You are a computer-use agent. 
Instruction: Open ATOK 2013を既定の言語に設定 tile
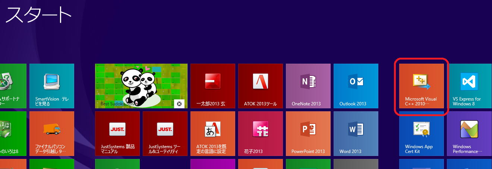click(x=213, y=134)
